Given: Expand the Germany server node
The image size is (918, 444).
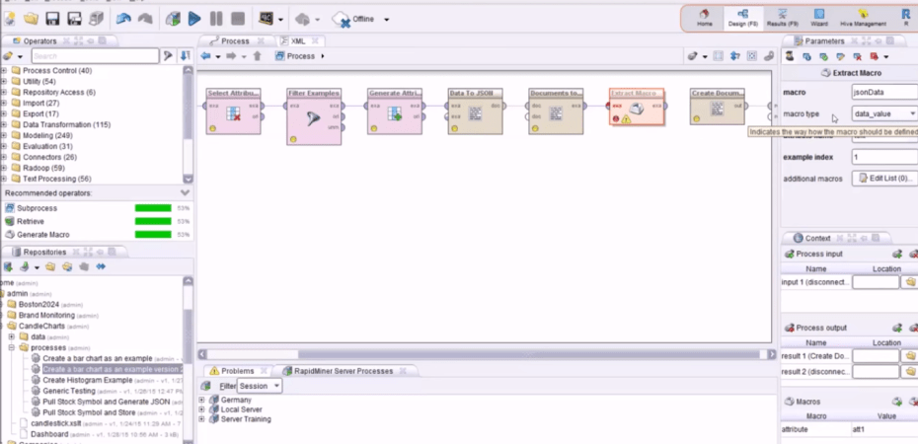Looking at the screenshot, I should click(202, 400).
